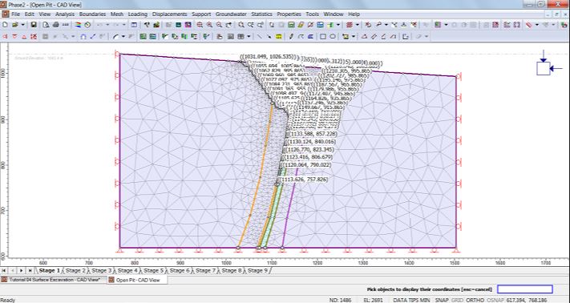The image size is (570, 303).
Task: Click the New file icon
Action: point(5,25)
